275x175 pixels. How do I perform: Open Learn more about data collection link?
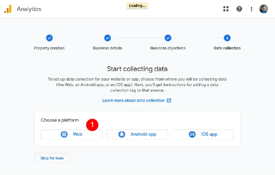point(133,100)
